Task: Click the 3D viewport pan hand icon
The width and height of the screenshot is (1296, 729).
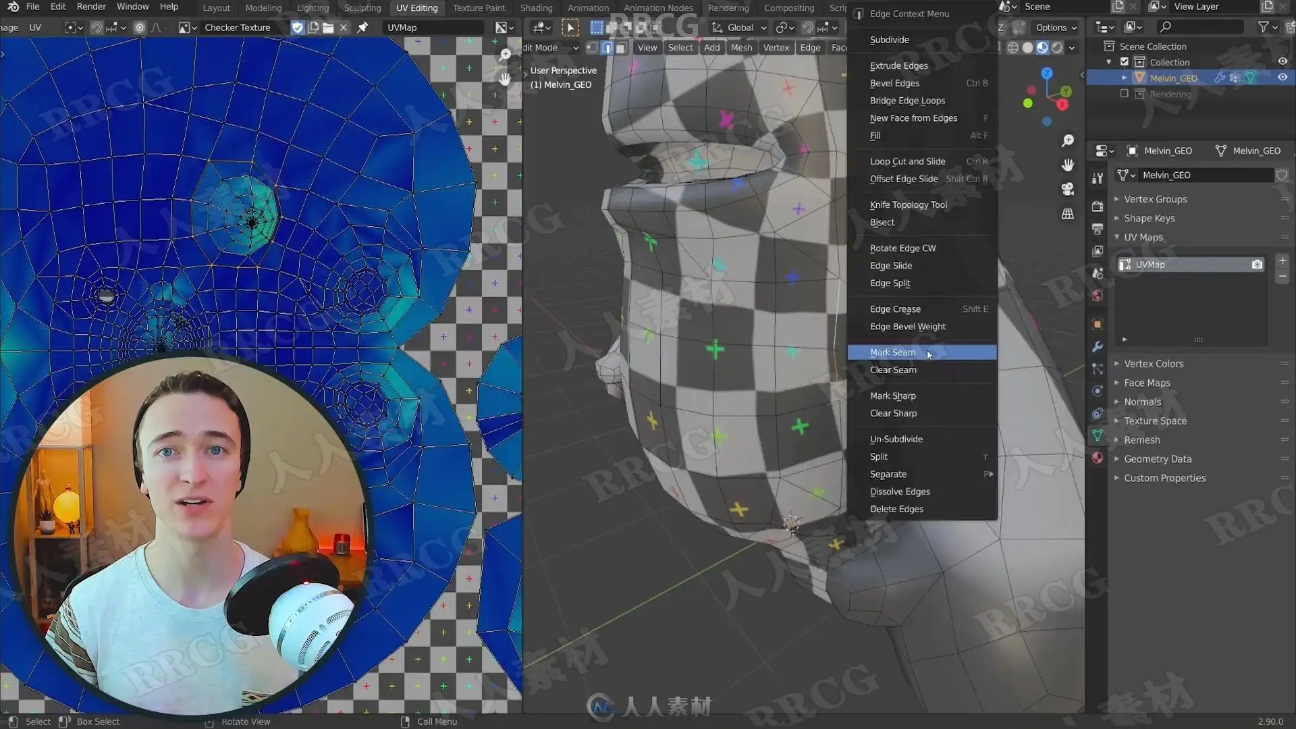Action: tap(1067, 165)
